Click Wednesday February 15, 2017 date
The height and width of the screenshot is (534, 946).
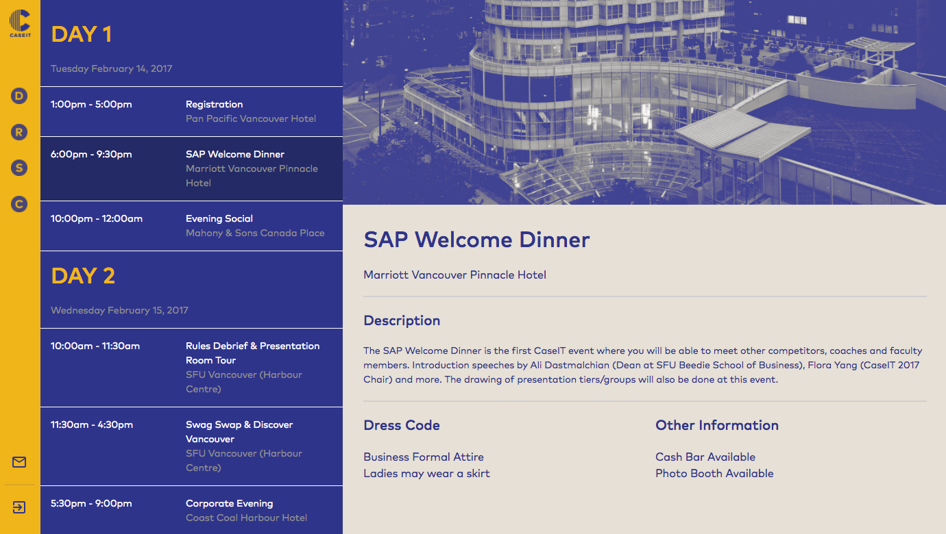point(119,310)
